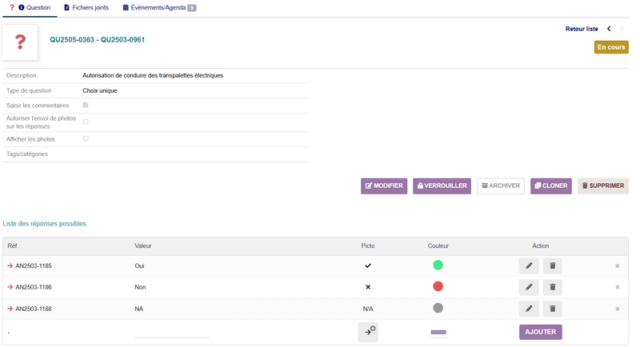
Task: Grab the drag handle of the NA row
Action: click(617, 309)
